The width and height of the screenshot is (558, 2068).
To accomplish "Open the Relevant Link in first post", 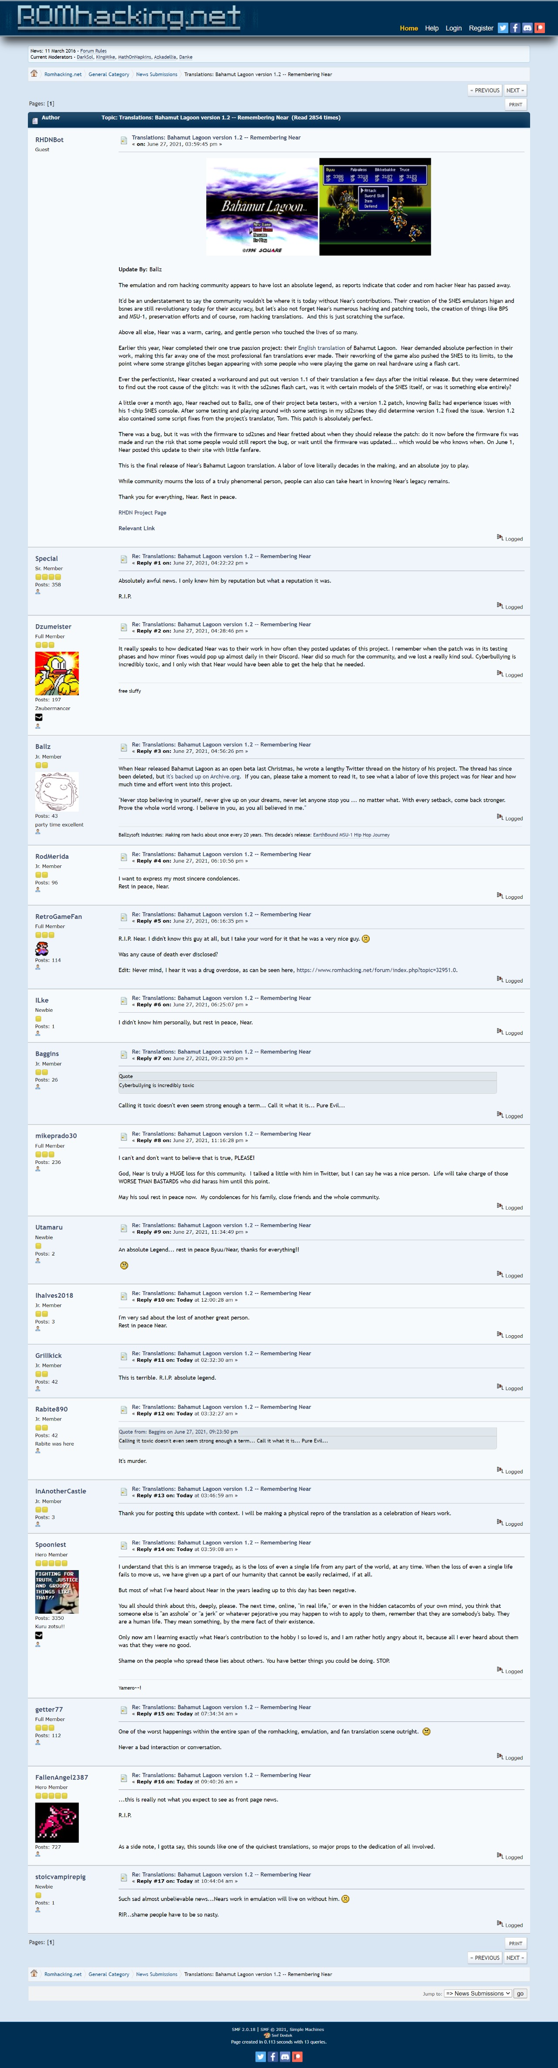I will pos(136,528).
